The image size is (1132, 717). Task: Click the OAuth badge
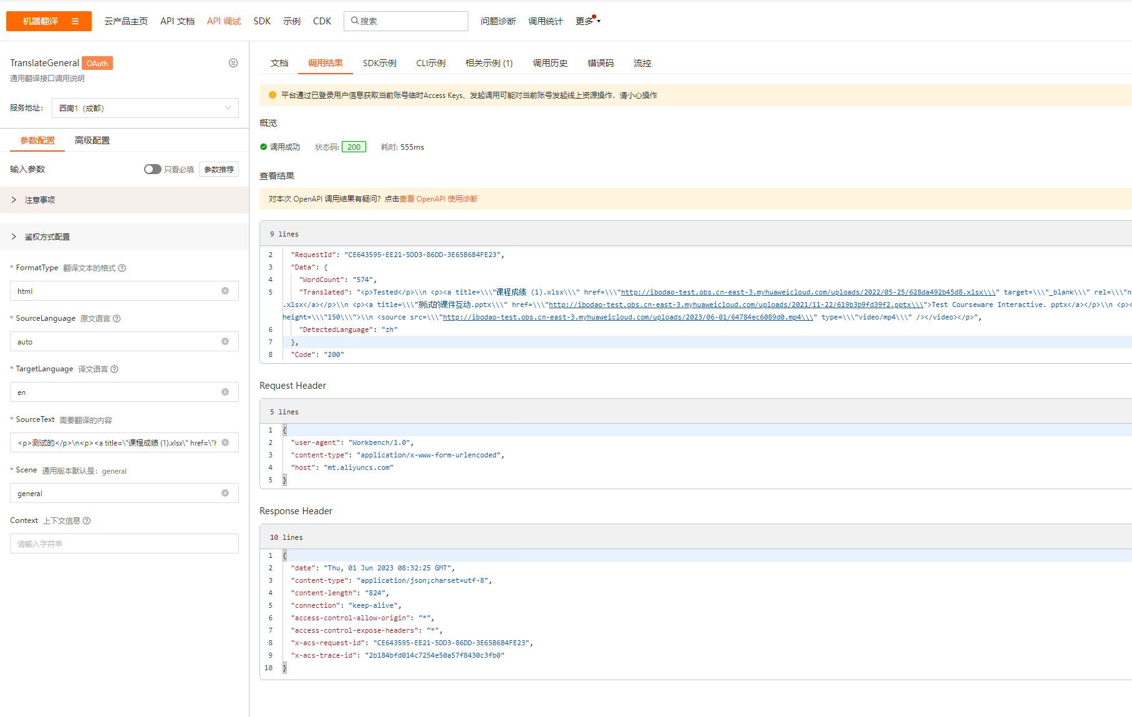(97, 63)
